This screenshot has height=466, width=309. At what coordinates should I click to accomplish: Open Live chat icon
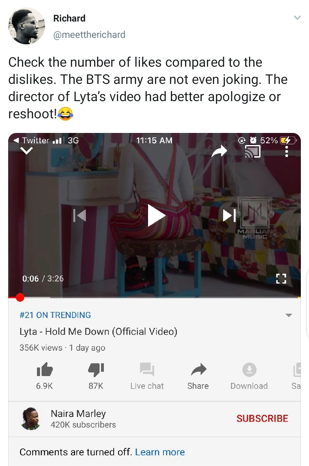(147, 370)
